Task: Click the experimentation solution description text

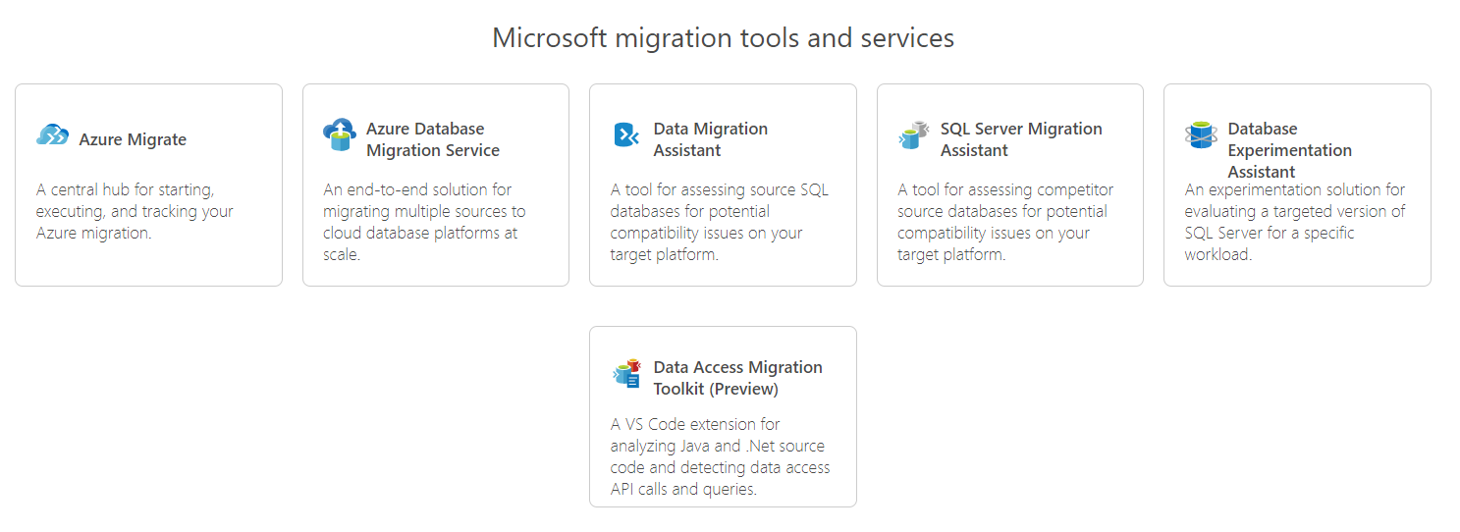Action: (1295, 222)
